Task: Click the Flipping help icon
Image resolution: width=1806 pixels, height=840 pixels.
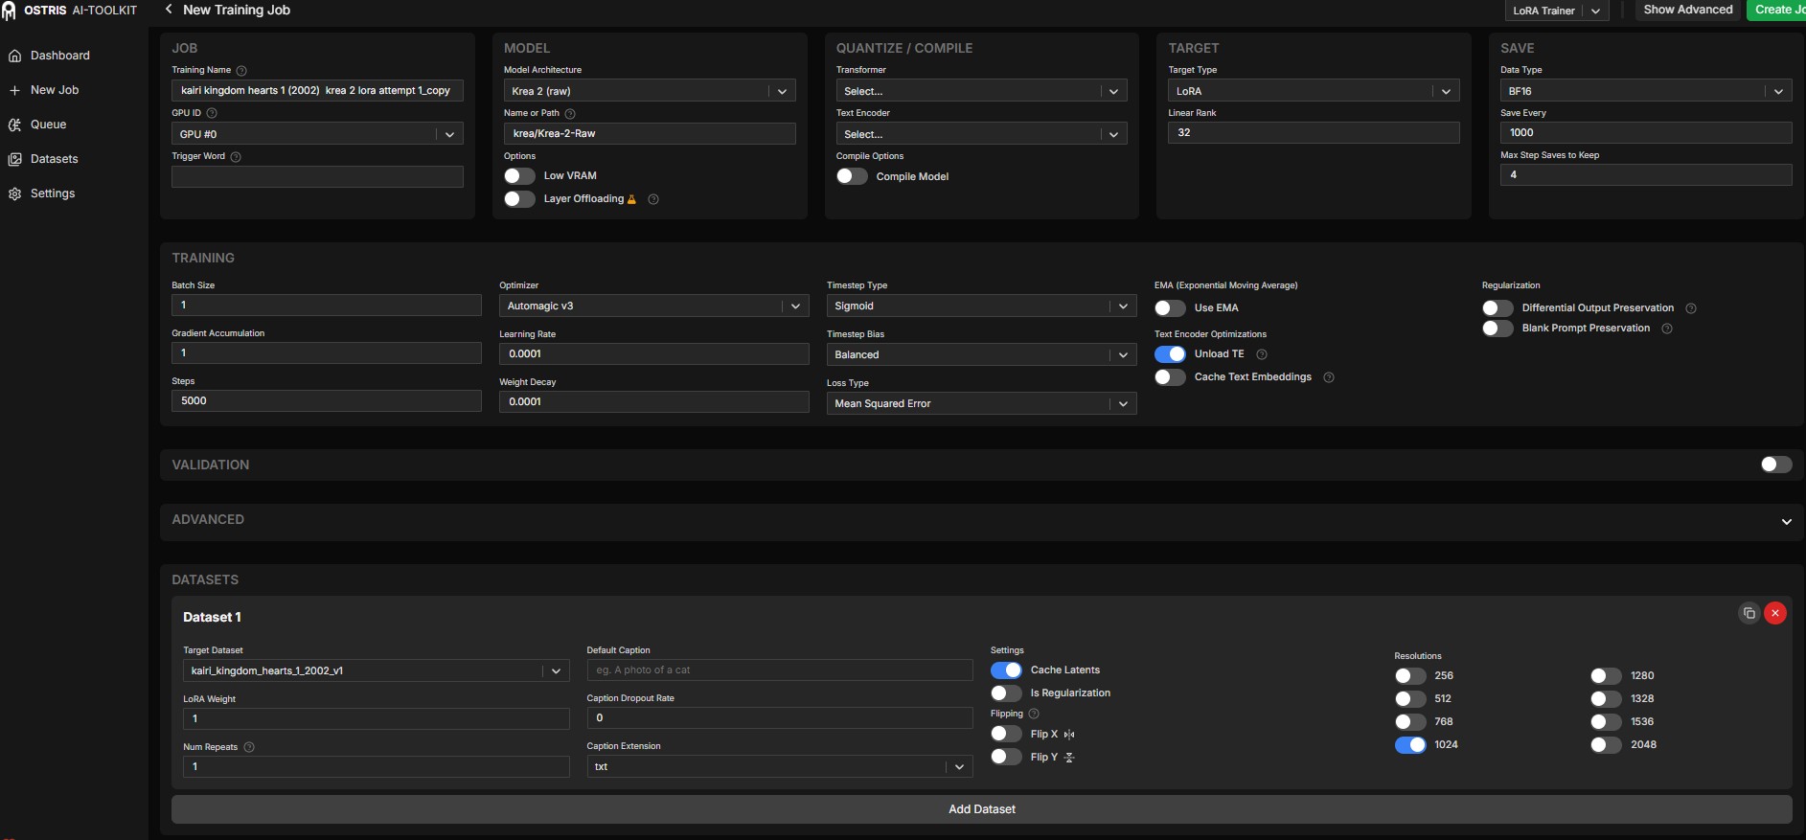Action: click(1034, 714)
